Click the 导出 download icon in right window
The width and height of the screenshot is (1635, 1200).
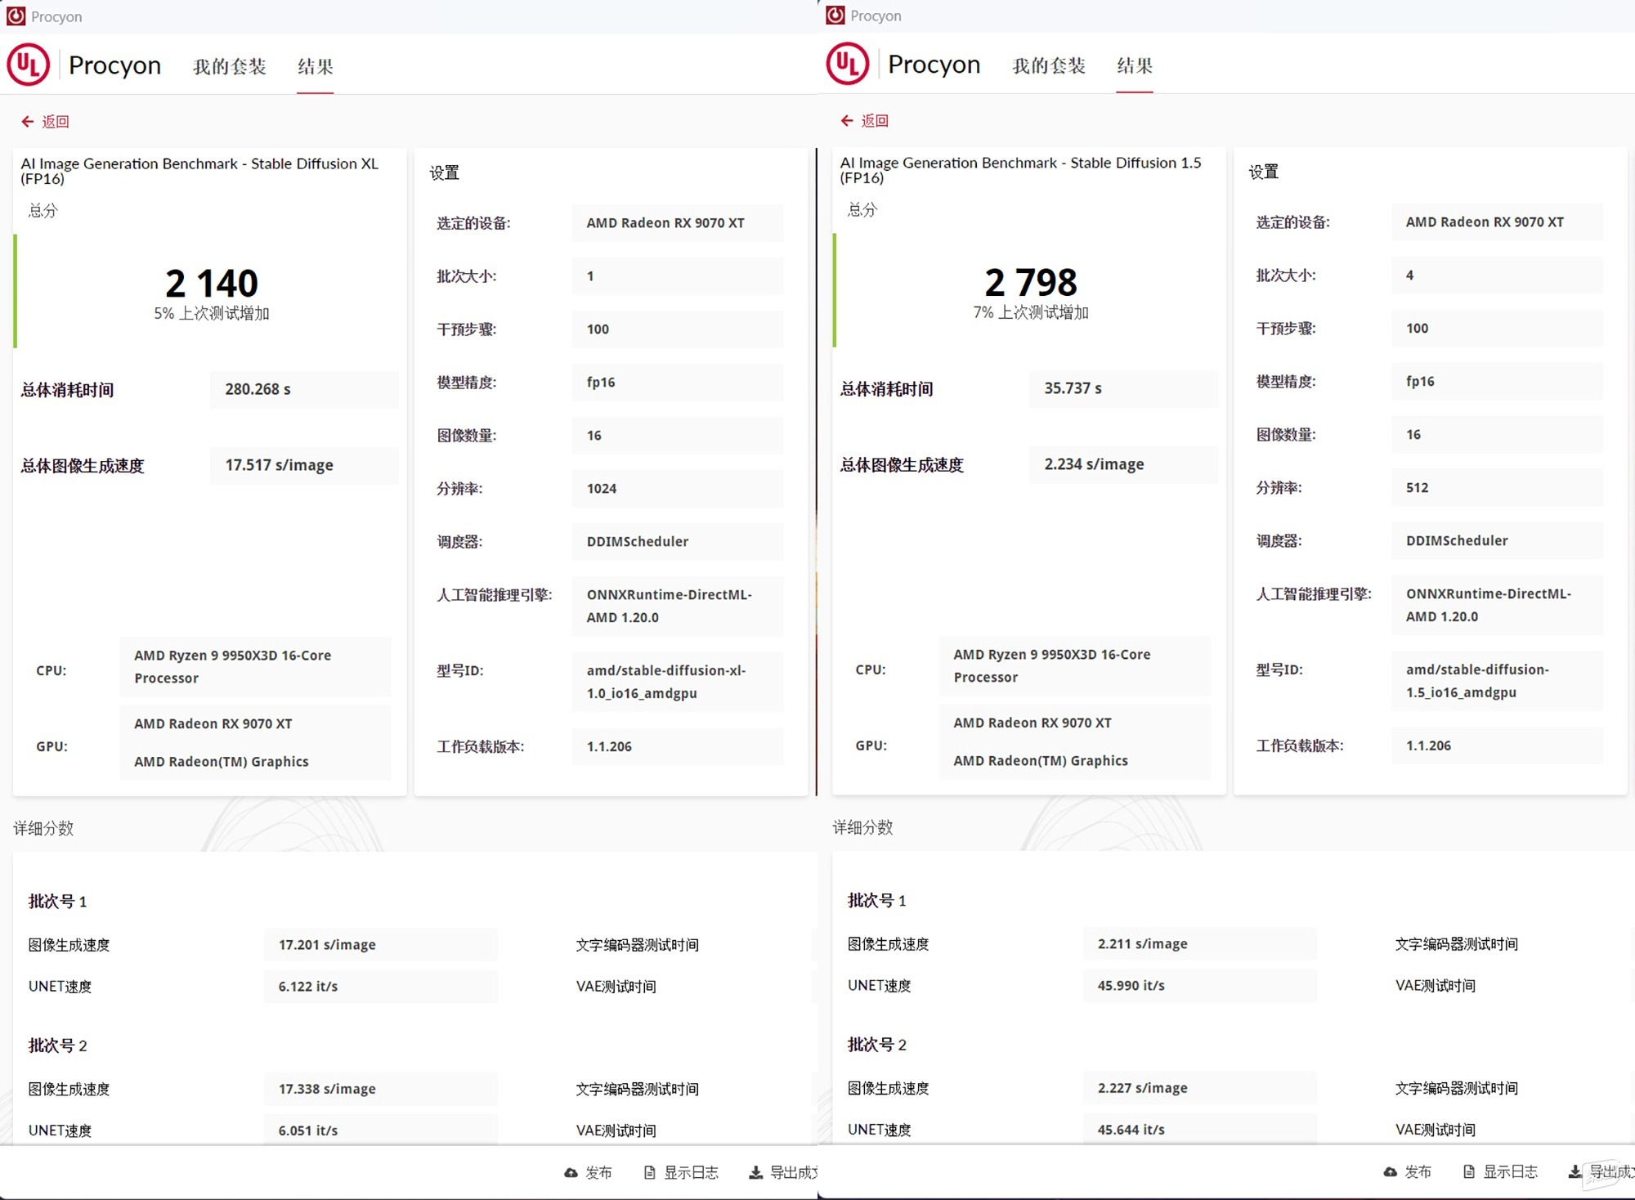click(x=1575, y=1172)
